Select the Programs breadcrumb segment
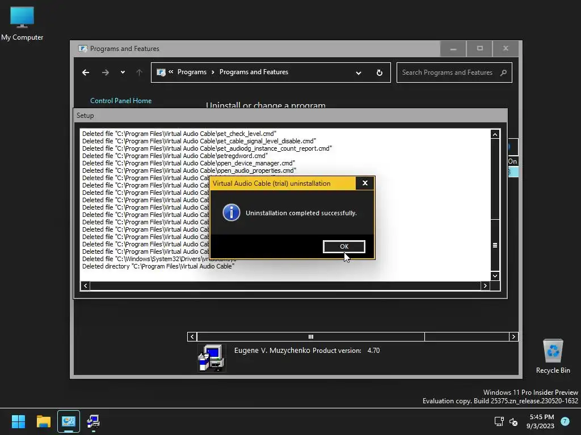This screenshot has height=435, width=581. [x=192, y=72]
